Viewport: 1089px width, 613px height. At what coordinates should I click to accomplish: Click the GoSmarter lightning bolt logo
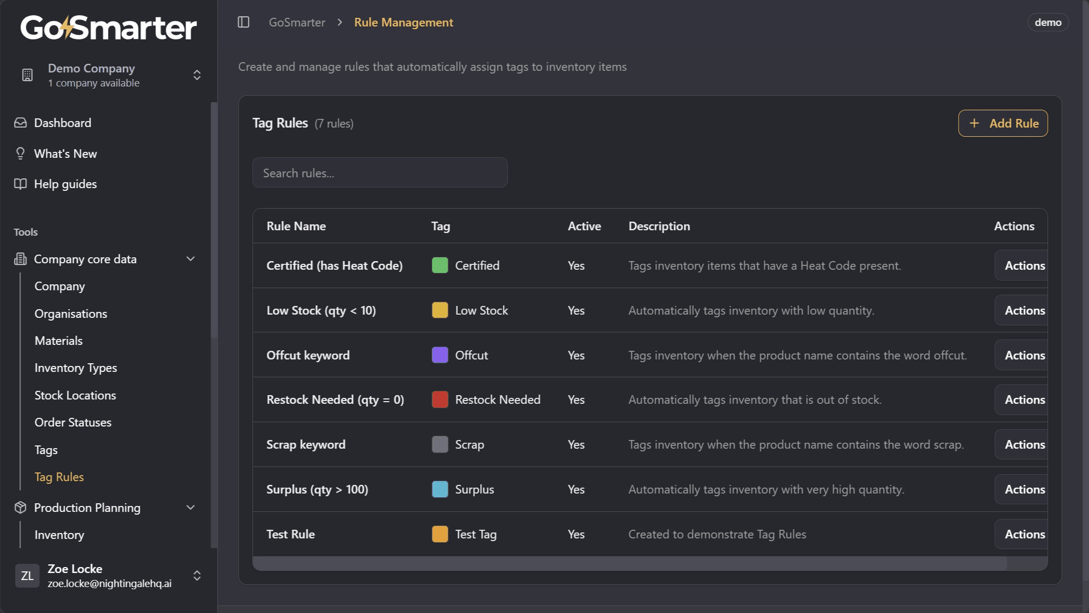[x=66, y=27]
